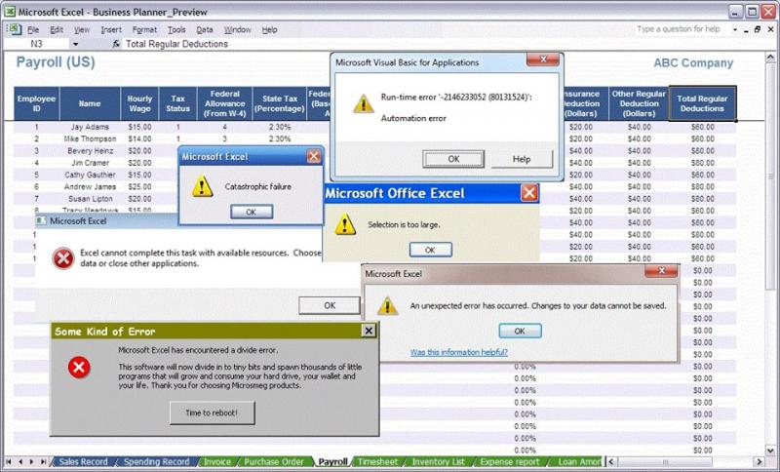Viewport: 780px width, 472px height.
Task: Close the Some Kind of Error dialog
Action: coord(369,331)
